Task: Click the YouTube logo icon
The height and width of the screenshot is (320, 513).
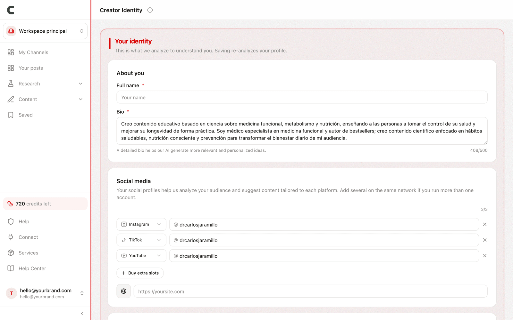Action: (124, 256)
